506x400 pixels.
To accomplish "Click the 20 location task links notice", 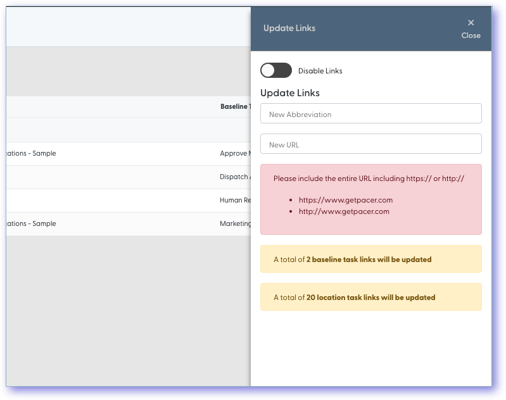I will (370, 297).
